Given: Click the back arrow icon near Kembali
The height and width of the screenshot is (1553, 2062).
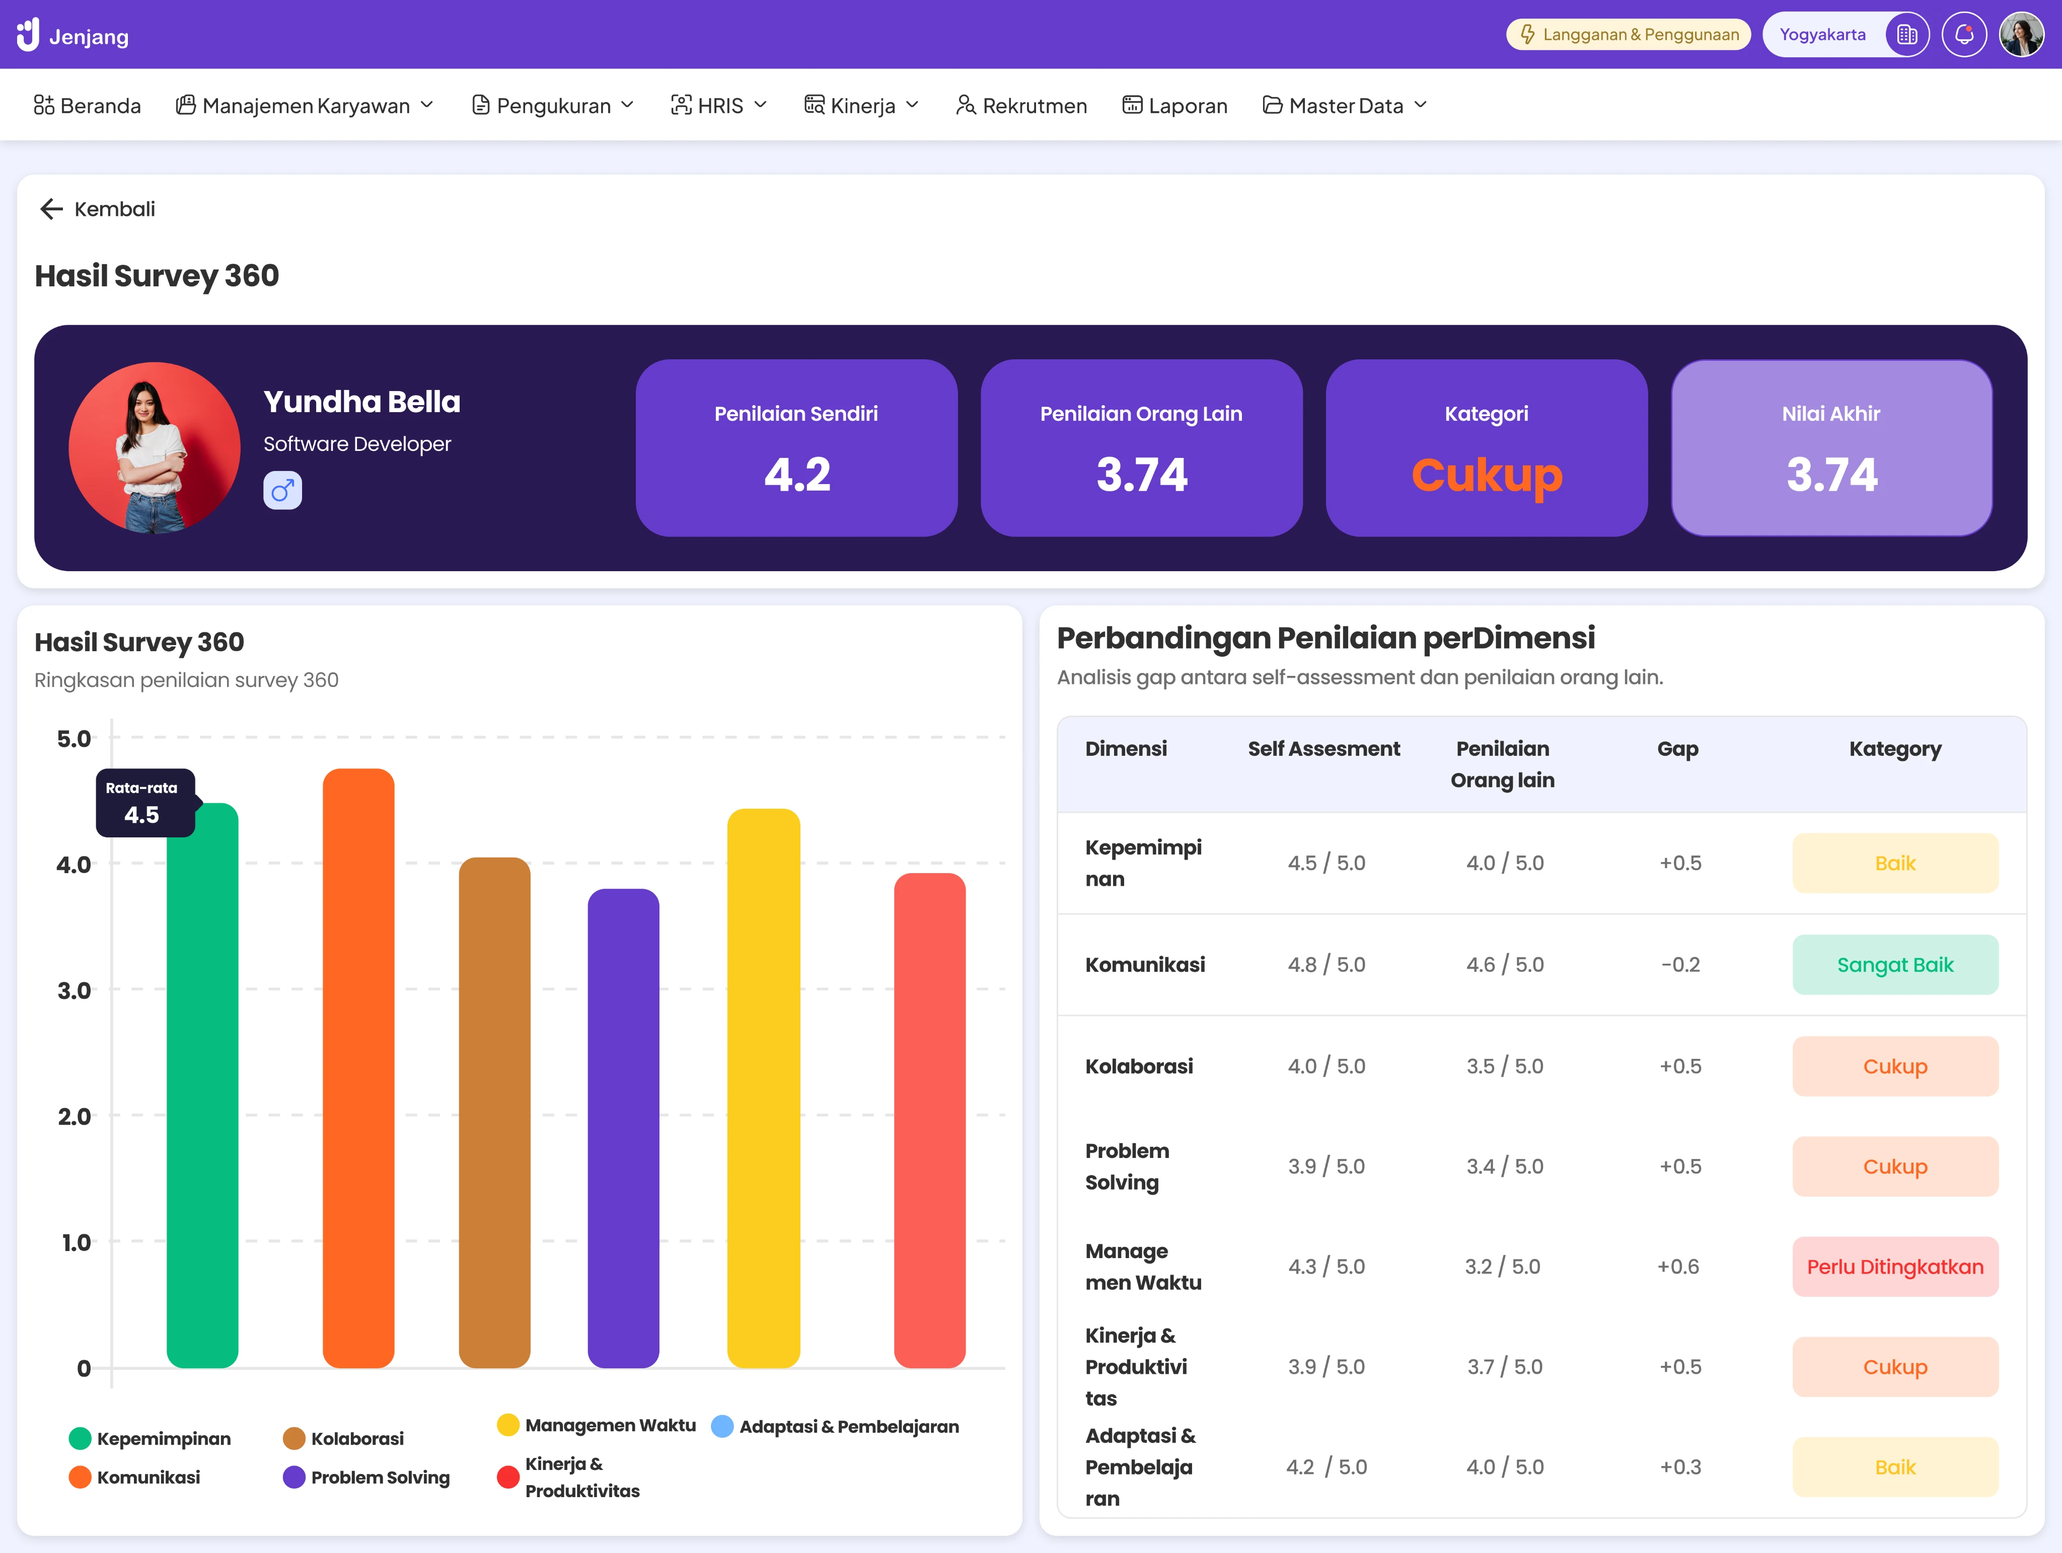Looking at the screenshot, I should [x=51, y=209].
